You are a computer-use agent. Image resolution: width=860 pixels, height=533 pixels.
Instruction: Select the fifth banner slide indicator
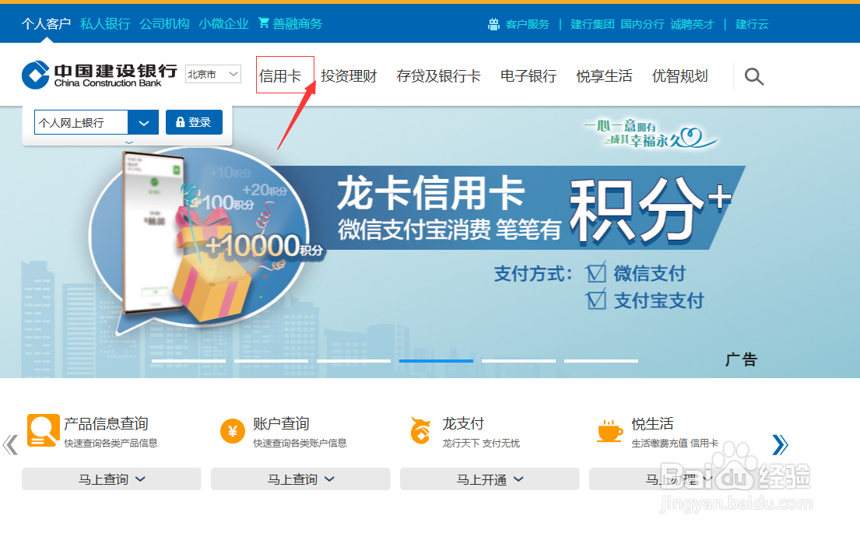[x=519, y=361]
